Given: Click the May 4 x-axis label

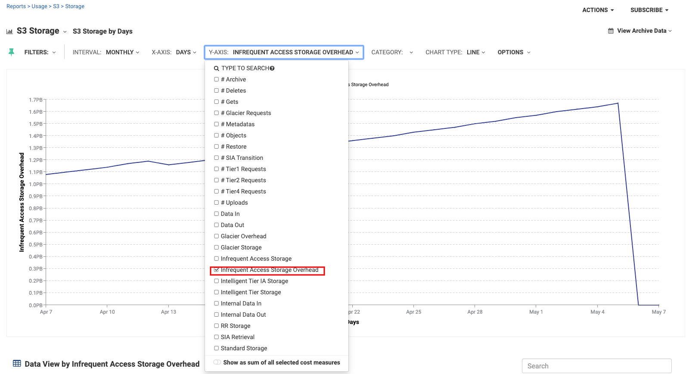Looking at the screenshot, I should [x=597, y=312].
